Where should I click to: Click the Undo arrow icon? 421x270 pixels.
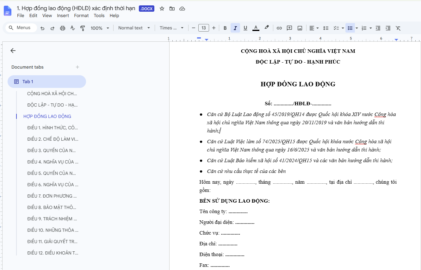tap(42, 28)
